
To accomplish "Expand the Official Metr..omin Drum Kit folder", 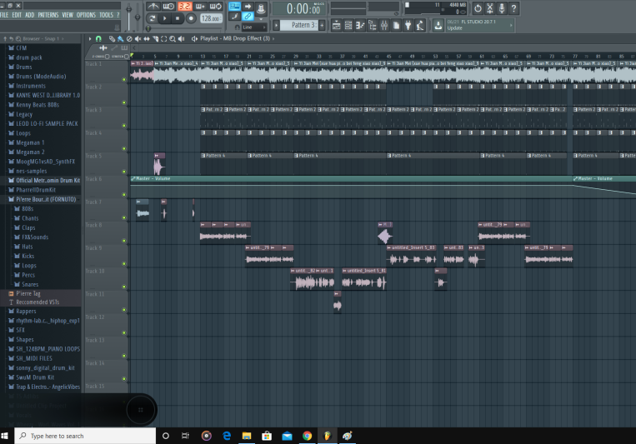I will click(x=44, y=180).
